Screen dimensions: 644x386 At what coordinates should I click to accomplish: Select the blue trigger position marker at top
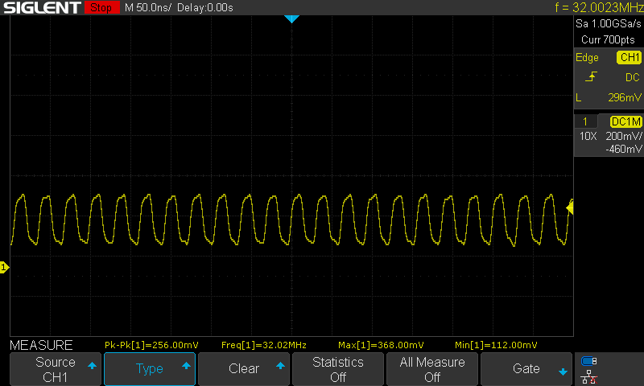click(x=291, y=18)
